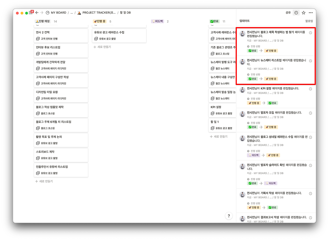Select the 진행 중 column header tag
This screenshot has height=240, width=329.
(x=100, y=21)
